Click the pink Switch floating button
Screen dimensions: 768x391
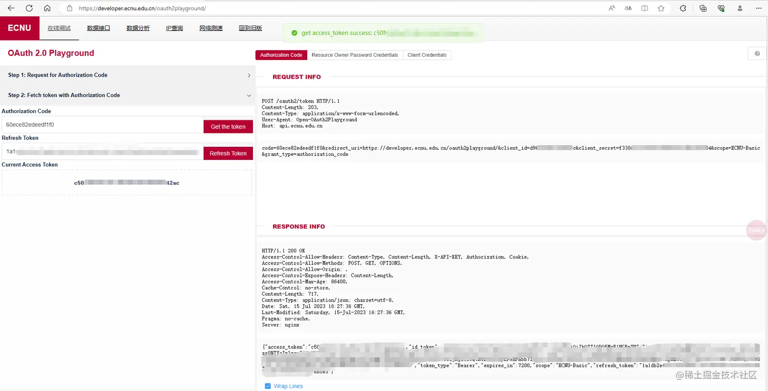click(x=756, y=230)
